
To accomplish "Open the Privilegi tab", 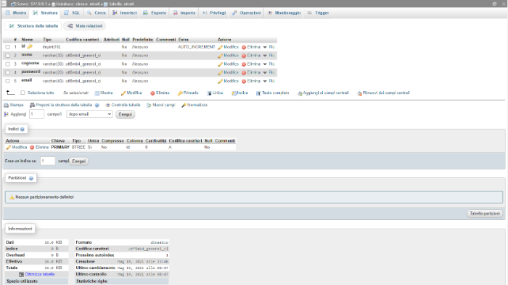I will [x=214, y=13].
